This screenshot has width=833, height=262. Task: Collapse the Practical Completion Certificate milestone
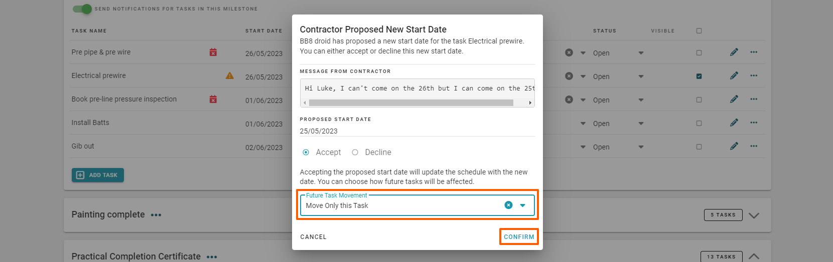pyautogui.click(x=754, y=256)
